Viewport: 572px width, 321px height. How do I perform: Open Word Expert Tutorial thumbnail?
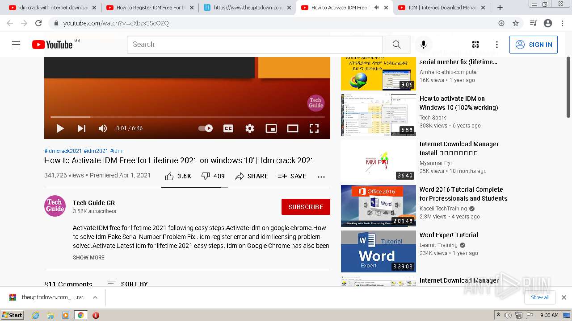379,251
